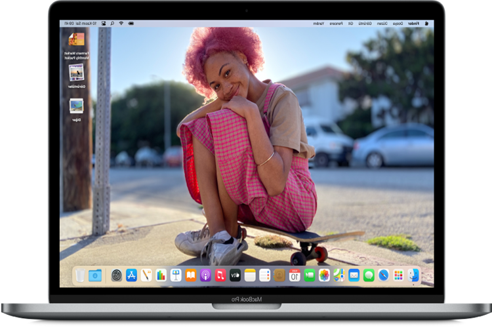Click the Finder icon in the Dock
Screen dimensions: 492x328
tap(413, 276)
